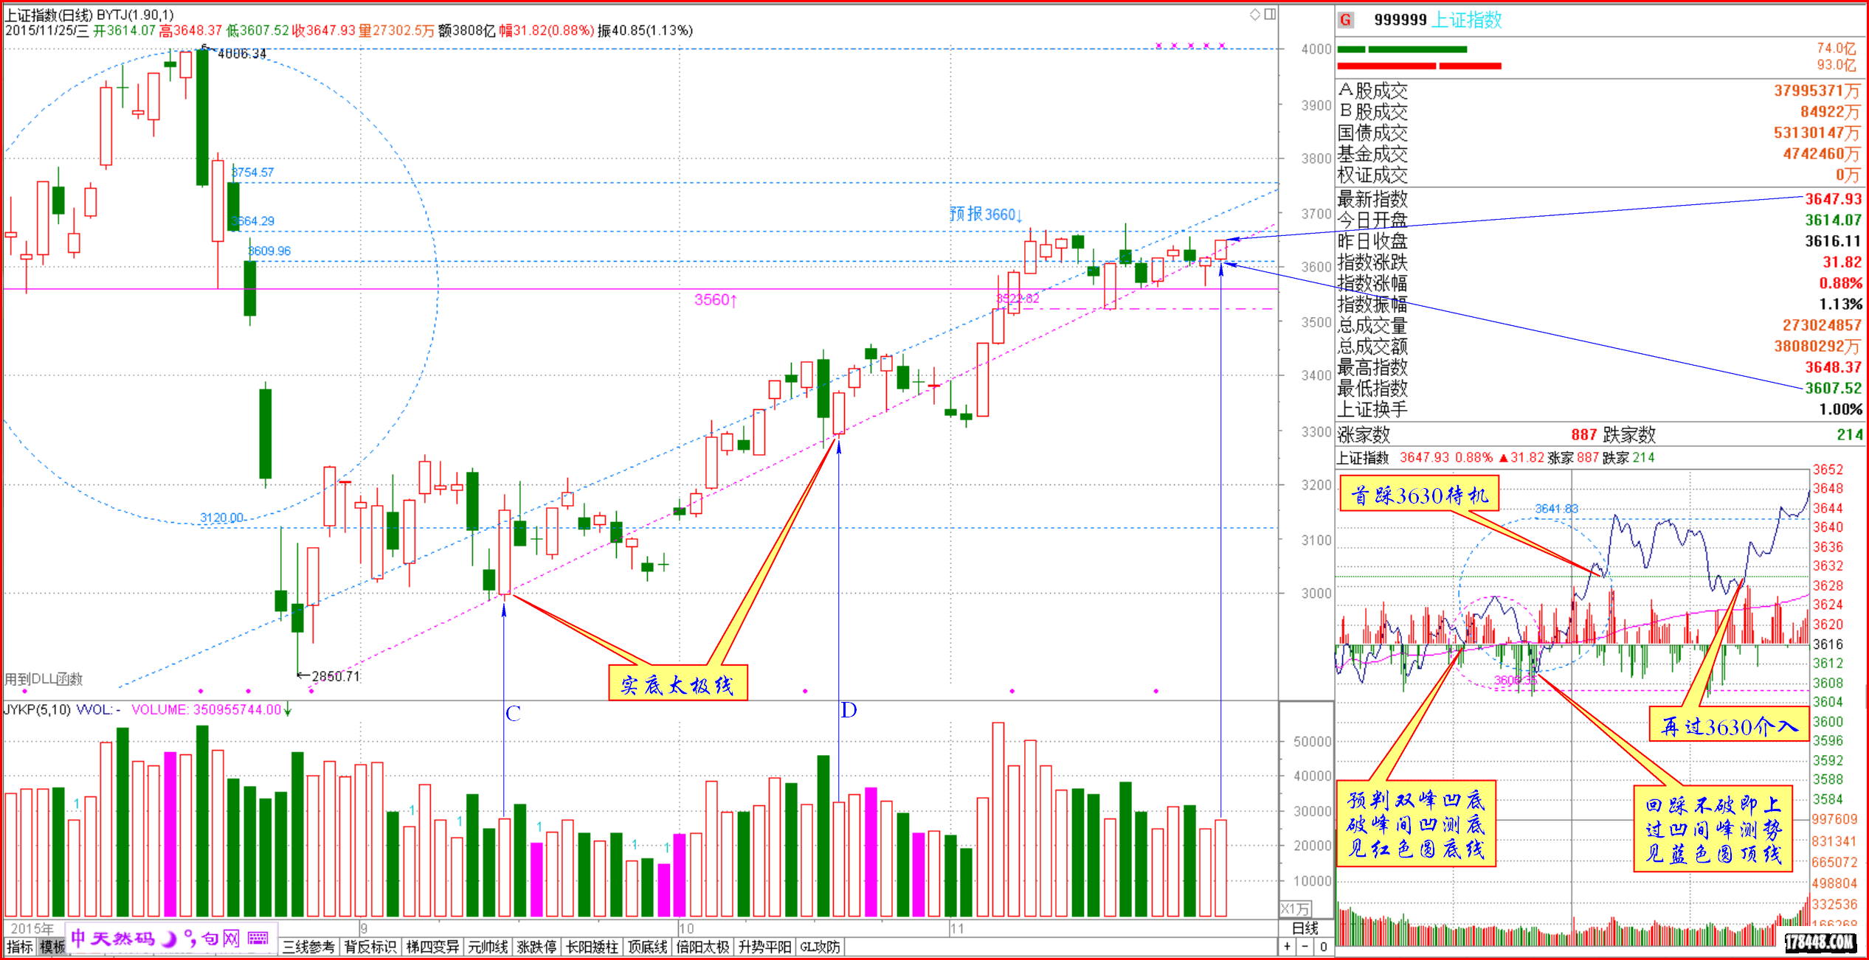Click the keyboard icon in the input-method bar
This screenshot has width=1869, height=960.
coord(258,938)
